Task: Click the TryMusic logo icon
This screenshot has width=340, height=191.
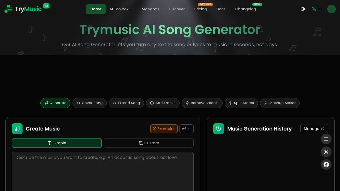Action: pos(8,9)
